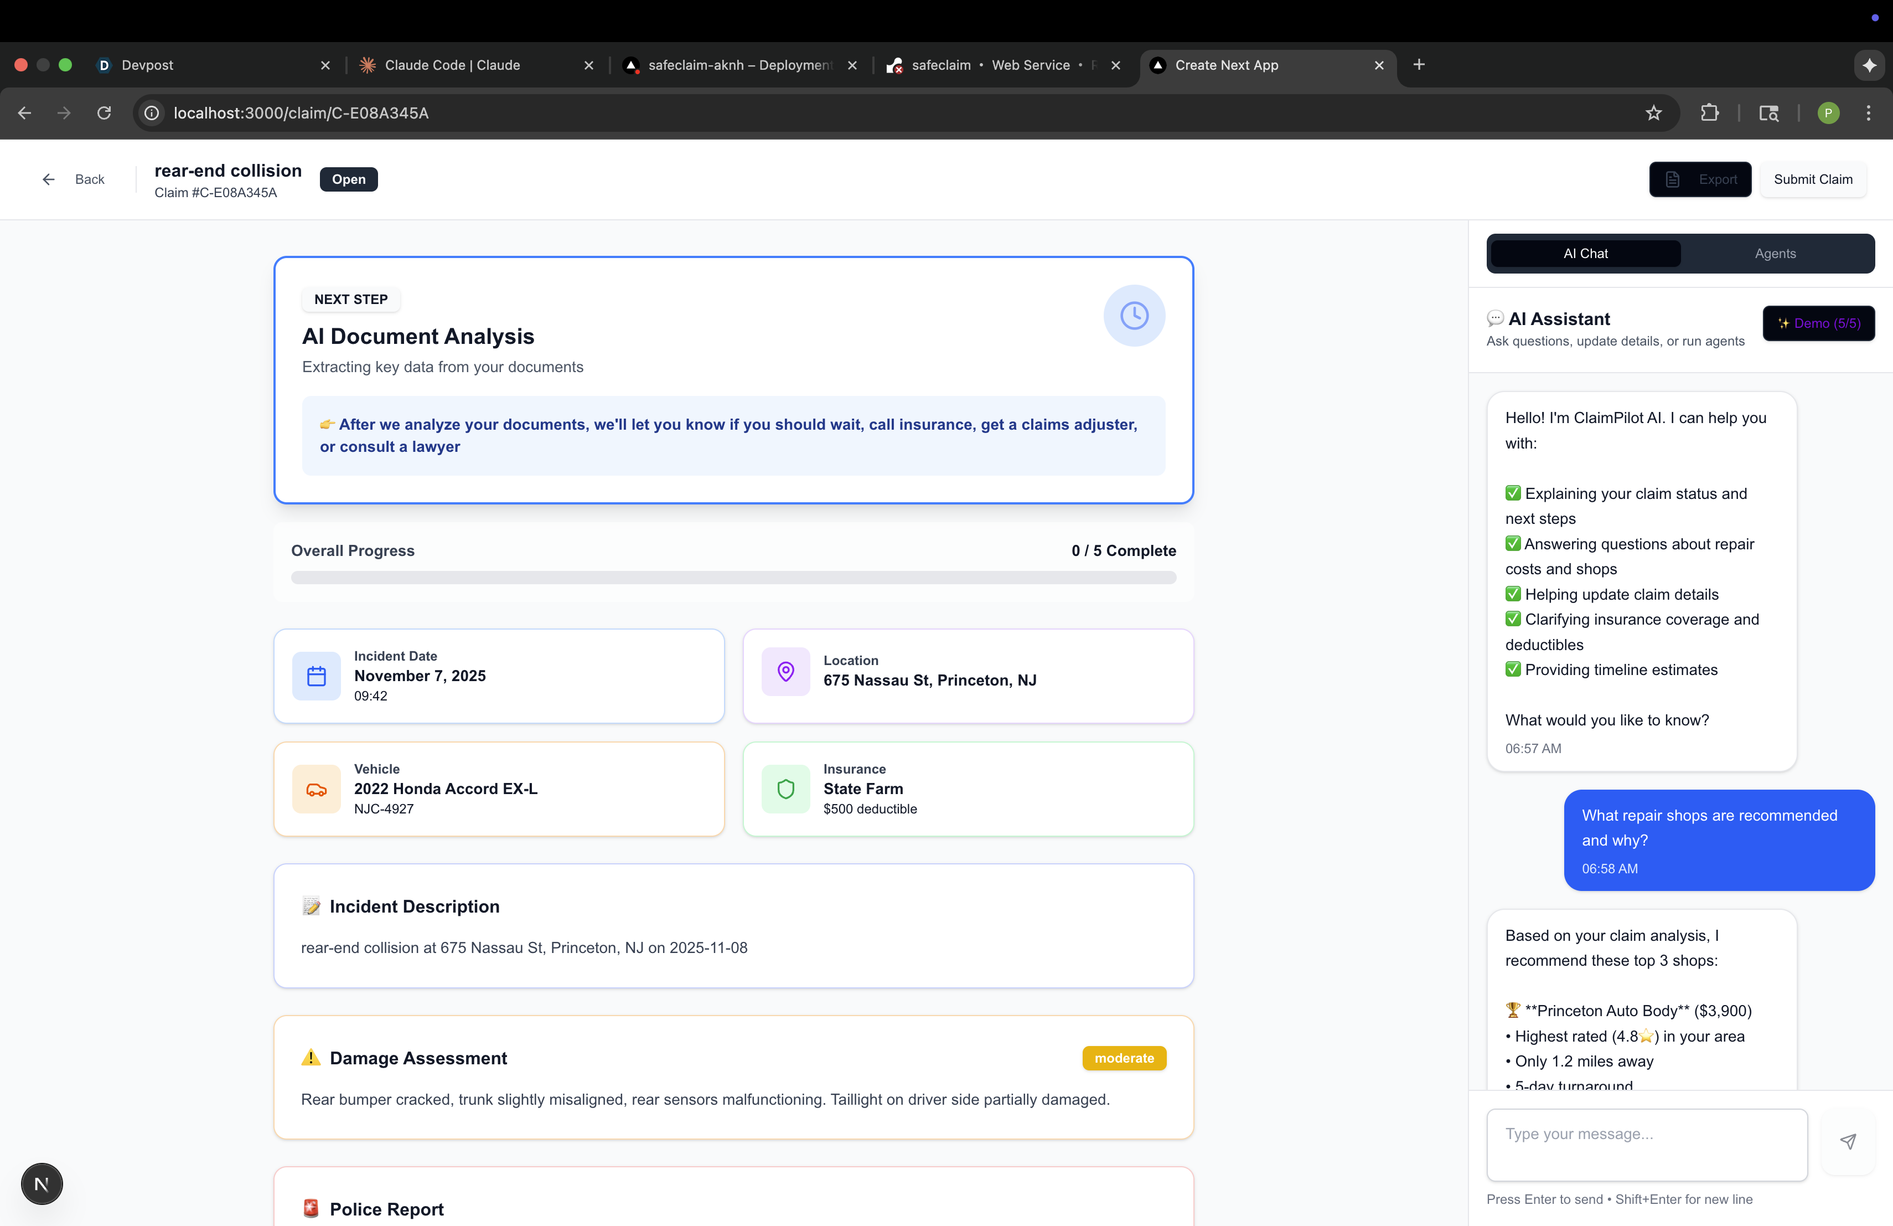
Task: Go back using the Back link
Action: pos(73,179)
